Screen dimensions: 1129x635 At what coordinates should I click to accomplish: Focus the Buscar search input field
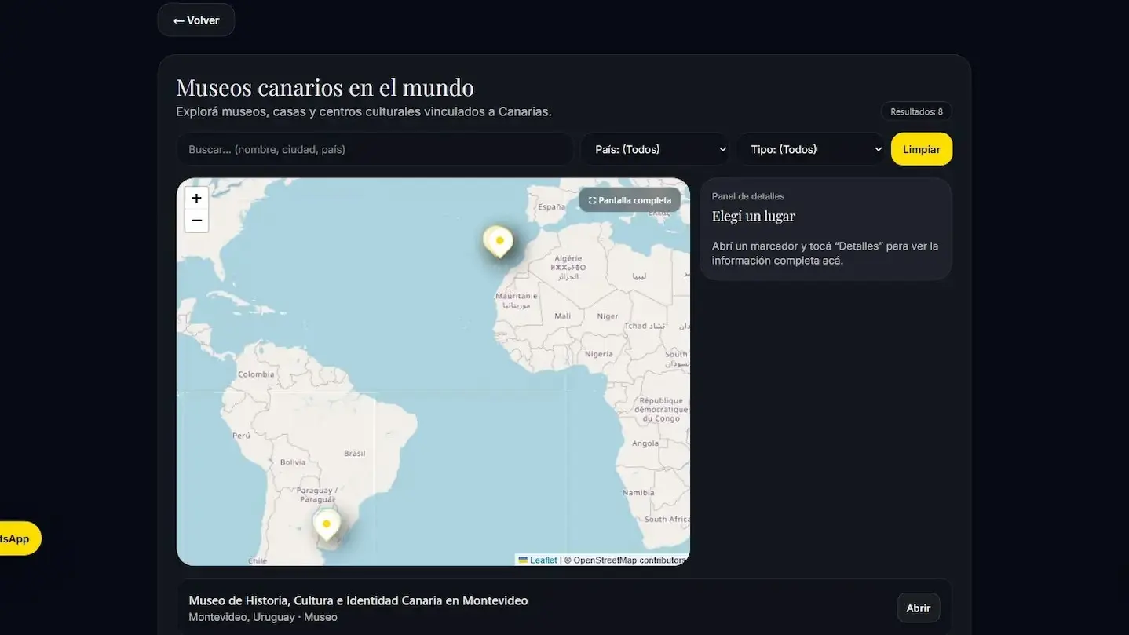[x=375, y=149]
